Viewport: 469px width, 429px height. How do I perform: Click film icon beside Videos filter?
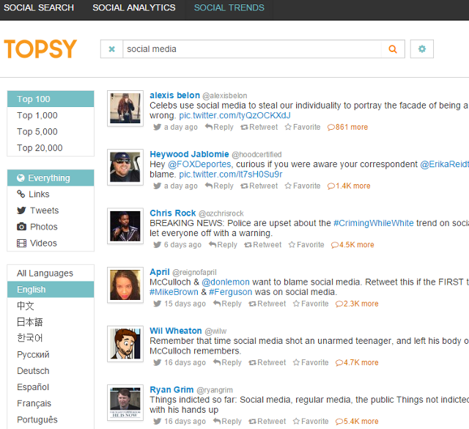pos(21,243)
